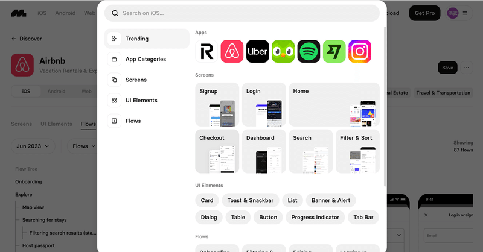
Task: Choose the Progress Indicator chip
Action: pyautogui.click(x=315, y=218)
